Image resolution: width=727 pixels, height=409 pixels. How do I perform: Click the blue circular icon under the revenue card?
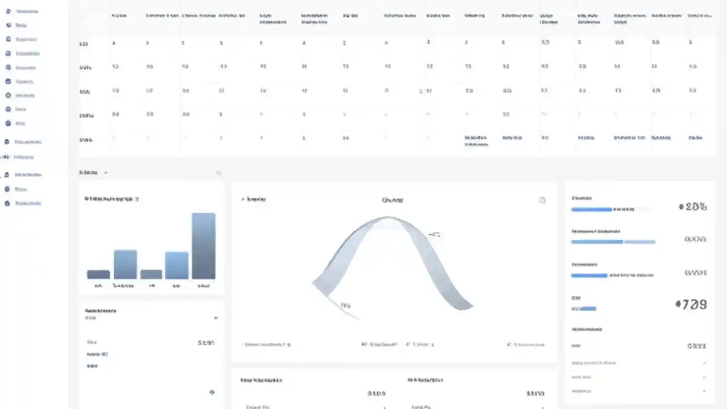(x=212, y=392)
